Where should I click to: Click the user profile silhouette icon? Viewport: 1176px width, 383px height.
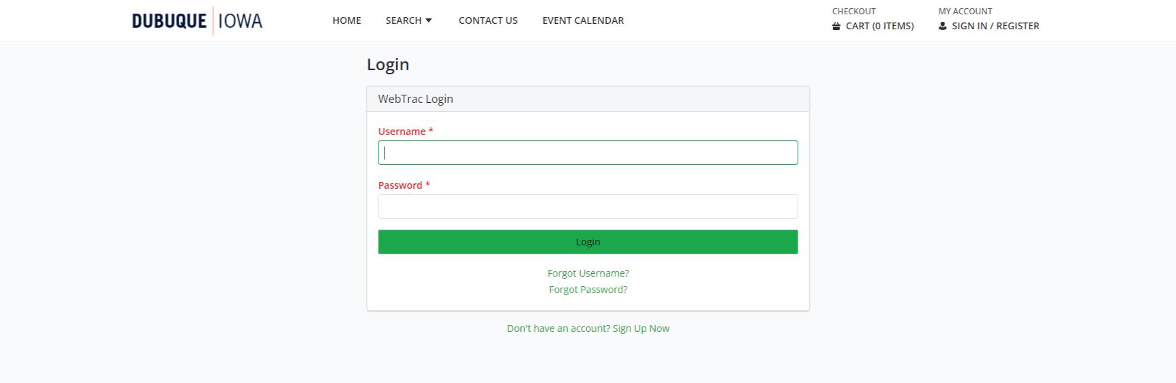(x=943, y=26)
